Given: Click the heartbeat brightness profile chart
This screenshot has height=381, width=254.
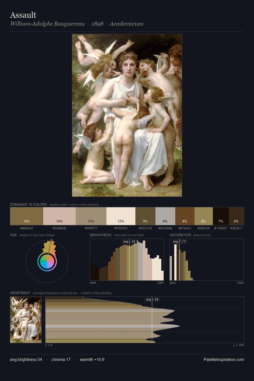Looking at the screenshot, I should [145, 320].
